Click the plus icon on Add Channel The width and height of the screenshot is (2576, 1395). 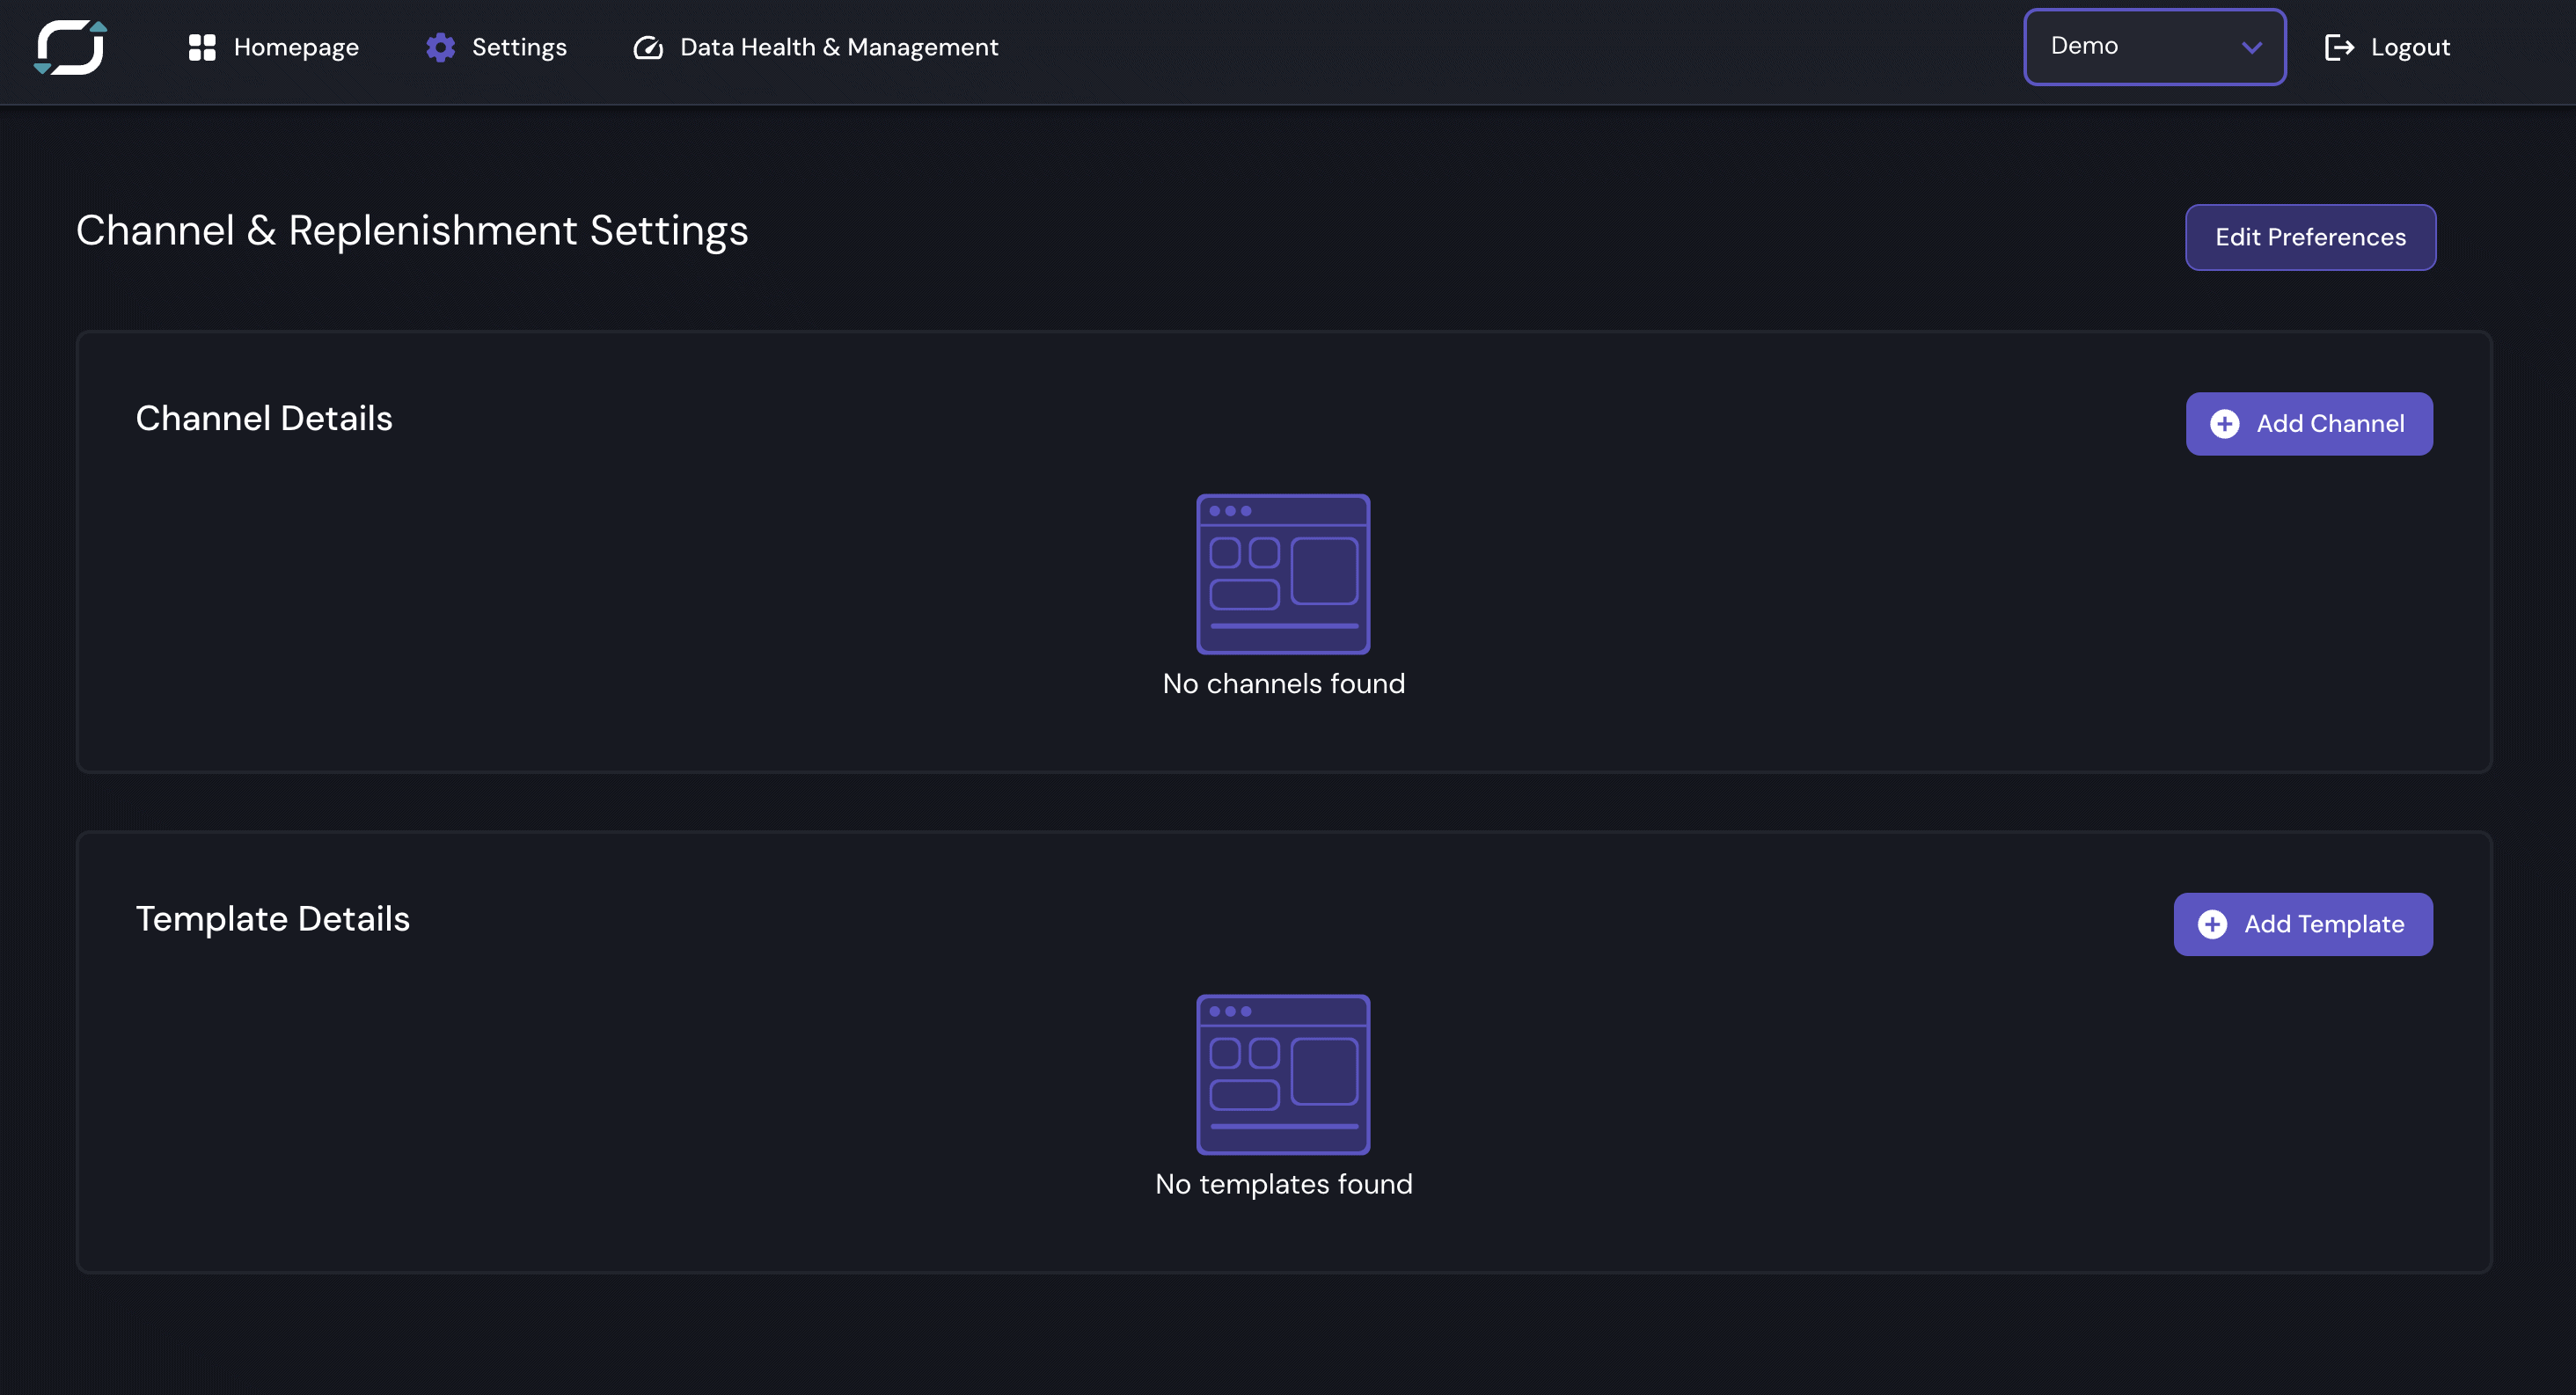tap(2224, 424)
